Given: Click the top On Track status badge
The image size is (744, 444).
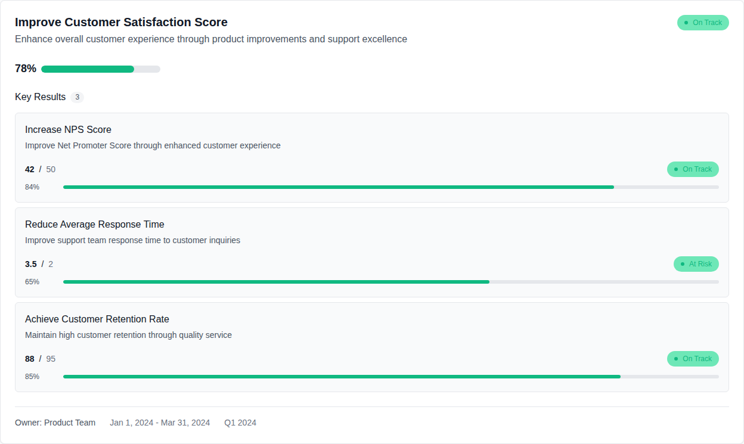Looking at the screenshot, I should point(702,23).
